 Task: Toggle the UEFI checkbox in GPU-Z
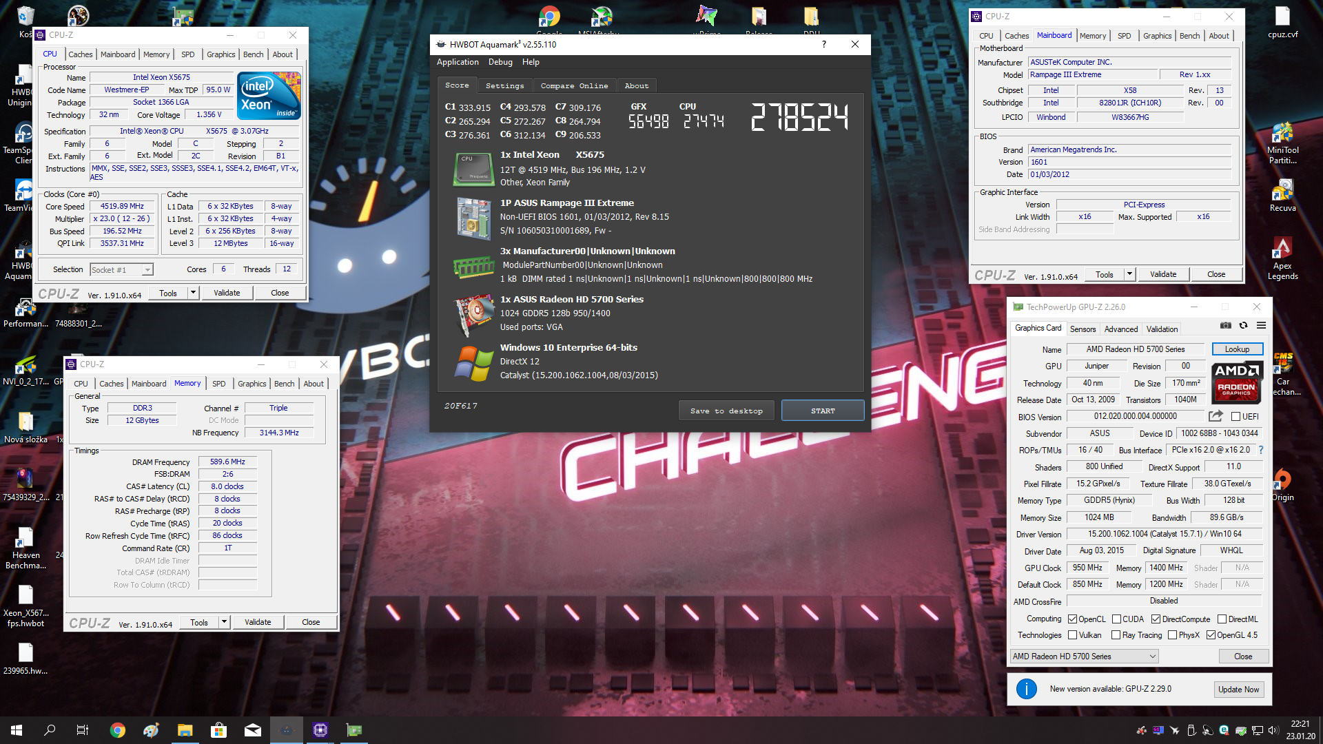click(x=1236, y=417)
